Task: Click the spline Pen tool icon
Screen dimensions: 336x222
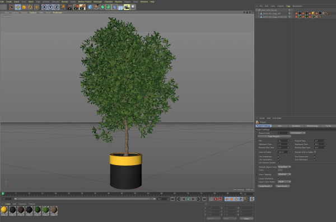Action: click(96, 7)
